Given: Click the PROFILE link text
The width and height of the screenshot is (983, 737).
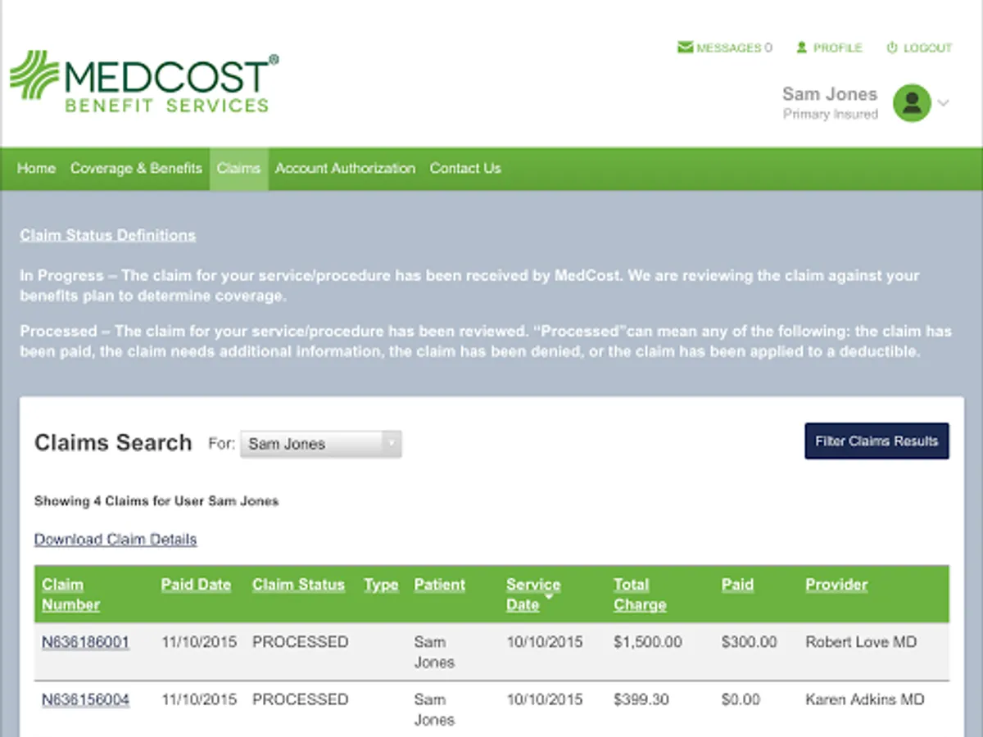Looking at the screenshot, I should click(837, 47).
